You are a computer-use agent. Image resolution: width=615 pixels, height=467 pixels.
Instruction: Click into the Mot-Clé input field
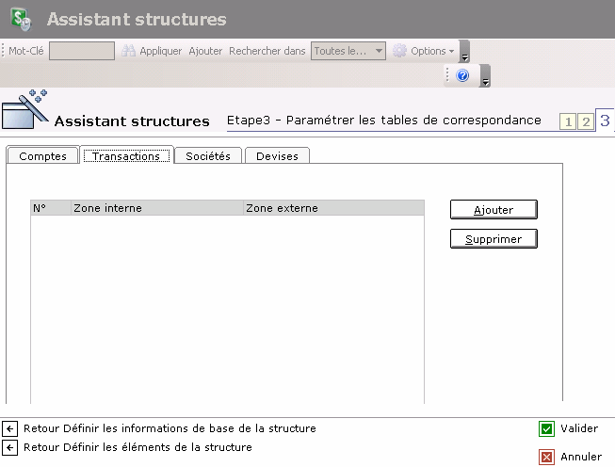coord(82,51)
